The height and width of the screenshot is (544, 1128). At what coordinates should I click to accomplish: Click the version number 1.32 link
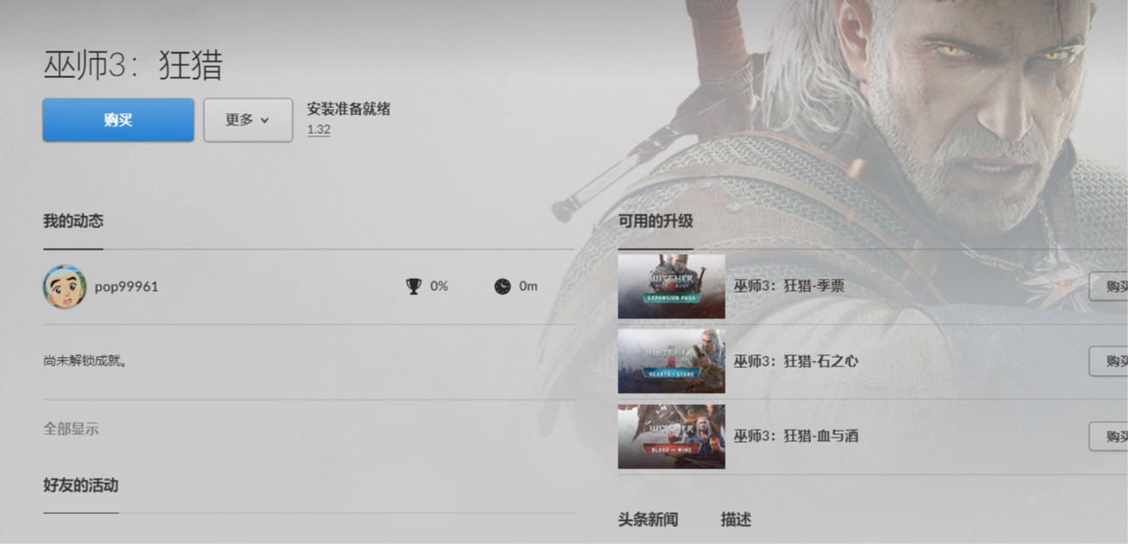click(x=318, y=130)
